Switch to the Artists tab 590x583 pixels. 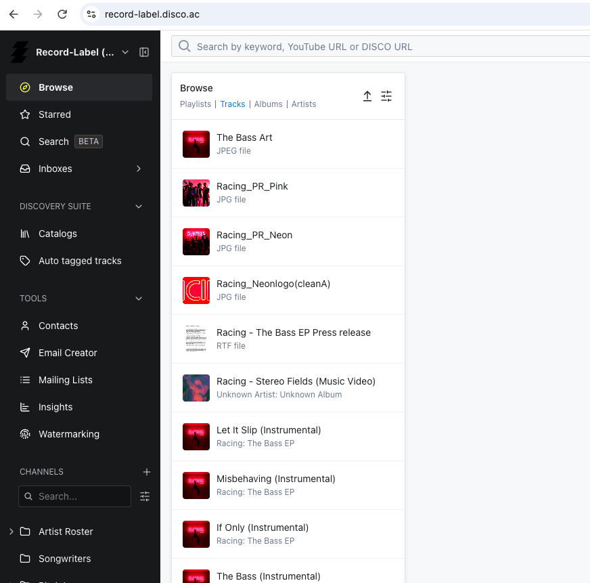(x=304, y=104)
